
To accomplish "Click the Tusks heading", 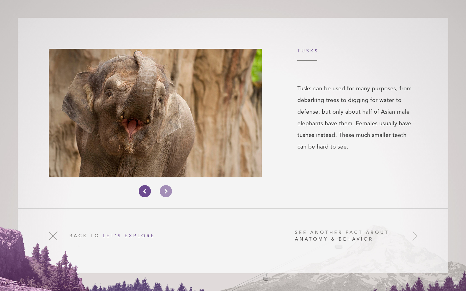I will (x=308, y=51).
